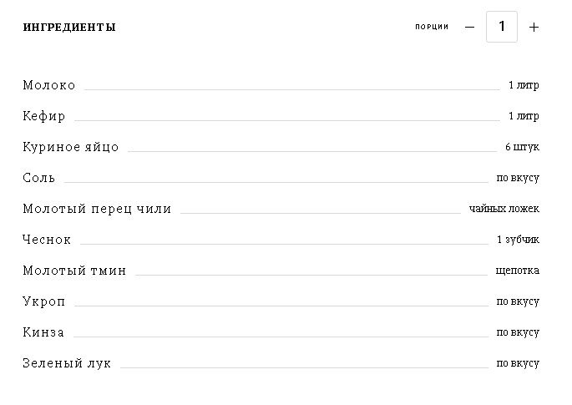
Task: Select the Зеленый лук ingredient
Action: coord(67,363)
